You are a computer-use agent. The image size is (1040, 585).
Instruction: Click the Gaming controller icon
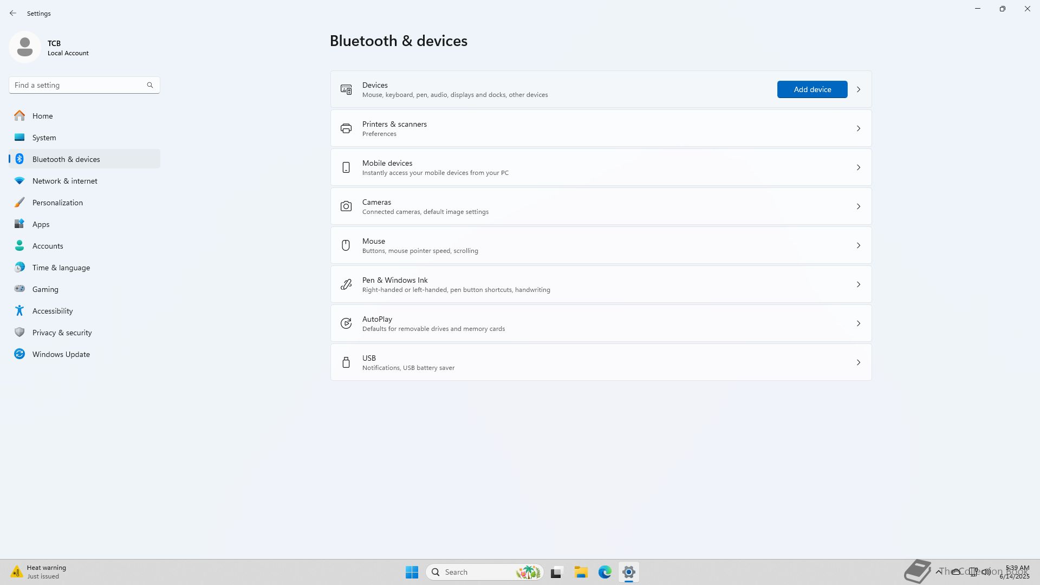coord(19,289)
